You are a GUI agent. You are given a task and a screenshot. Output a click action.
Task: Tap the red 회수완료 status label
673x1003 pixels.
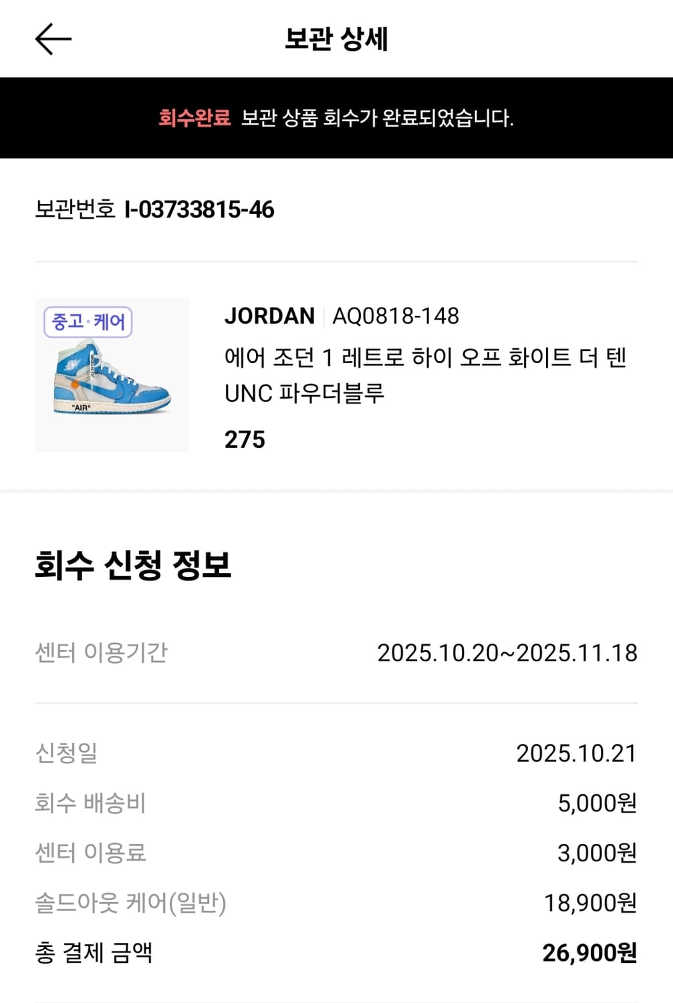tap(194, 118)
